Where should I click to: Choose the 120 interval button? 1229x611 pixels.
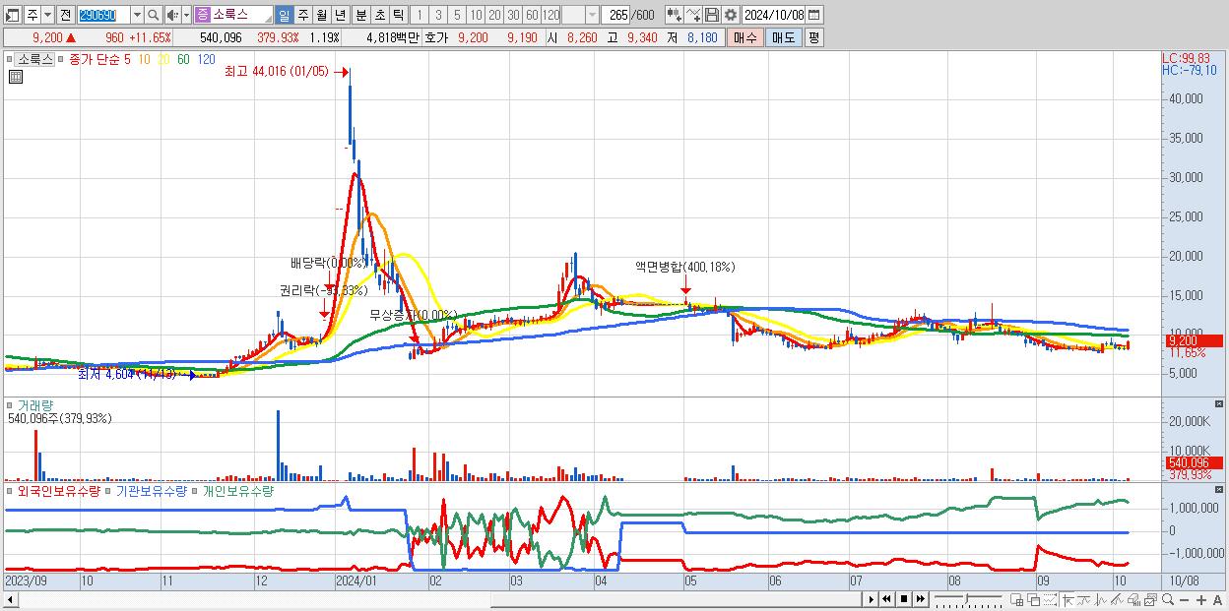(551, 15)
